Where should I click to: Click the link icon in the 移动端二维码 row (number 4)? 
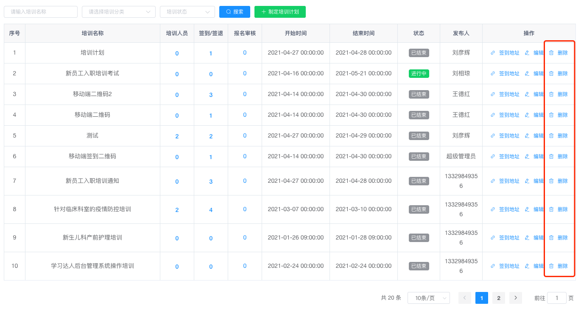(493, 115)
